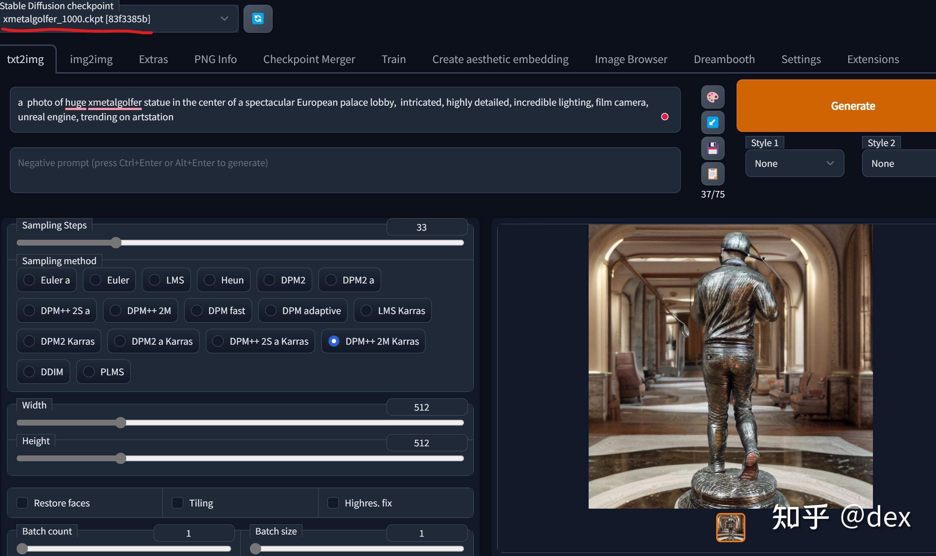Click the floppy disk save style icon
The width and height of the screenshot is (936, 556).
712,148
